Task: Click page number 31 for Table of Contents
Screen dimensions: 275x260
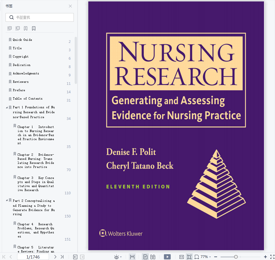Action: tap(69, 100)
